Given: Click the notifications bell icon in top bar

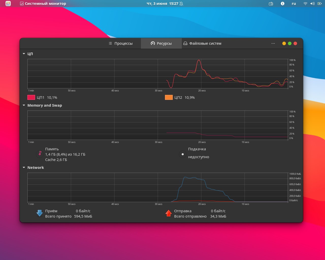Looking at the screenshot, I should (x=181, y=4).
